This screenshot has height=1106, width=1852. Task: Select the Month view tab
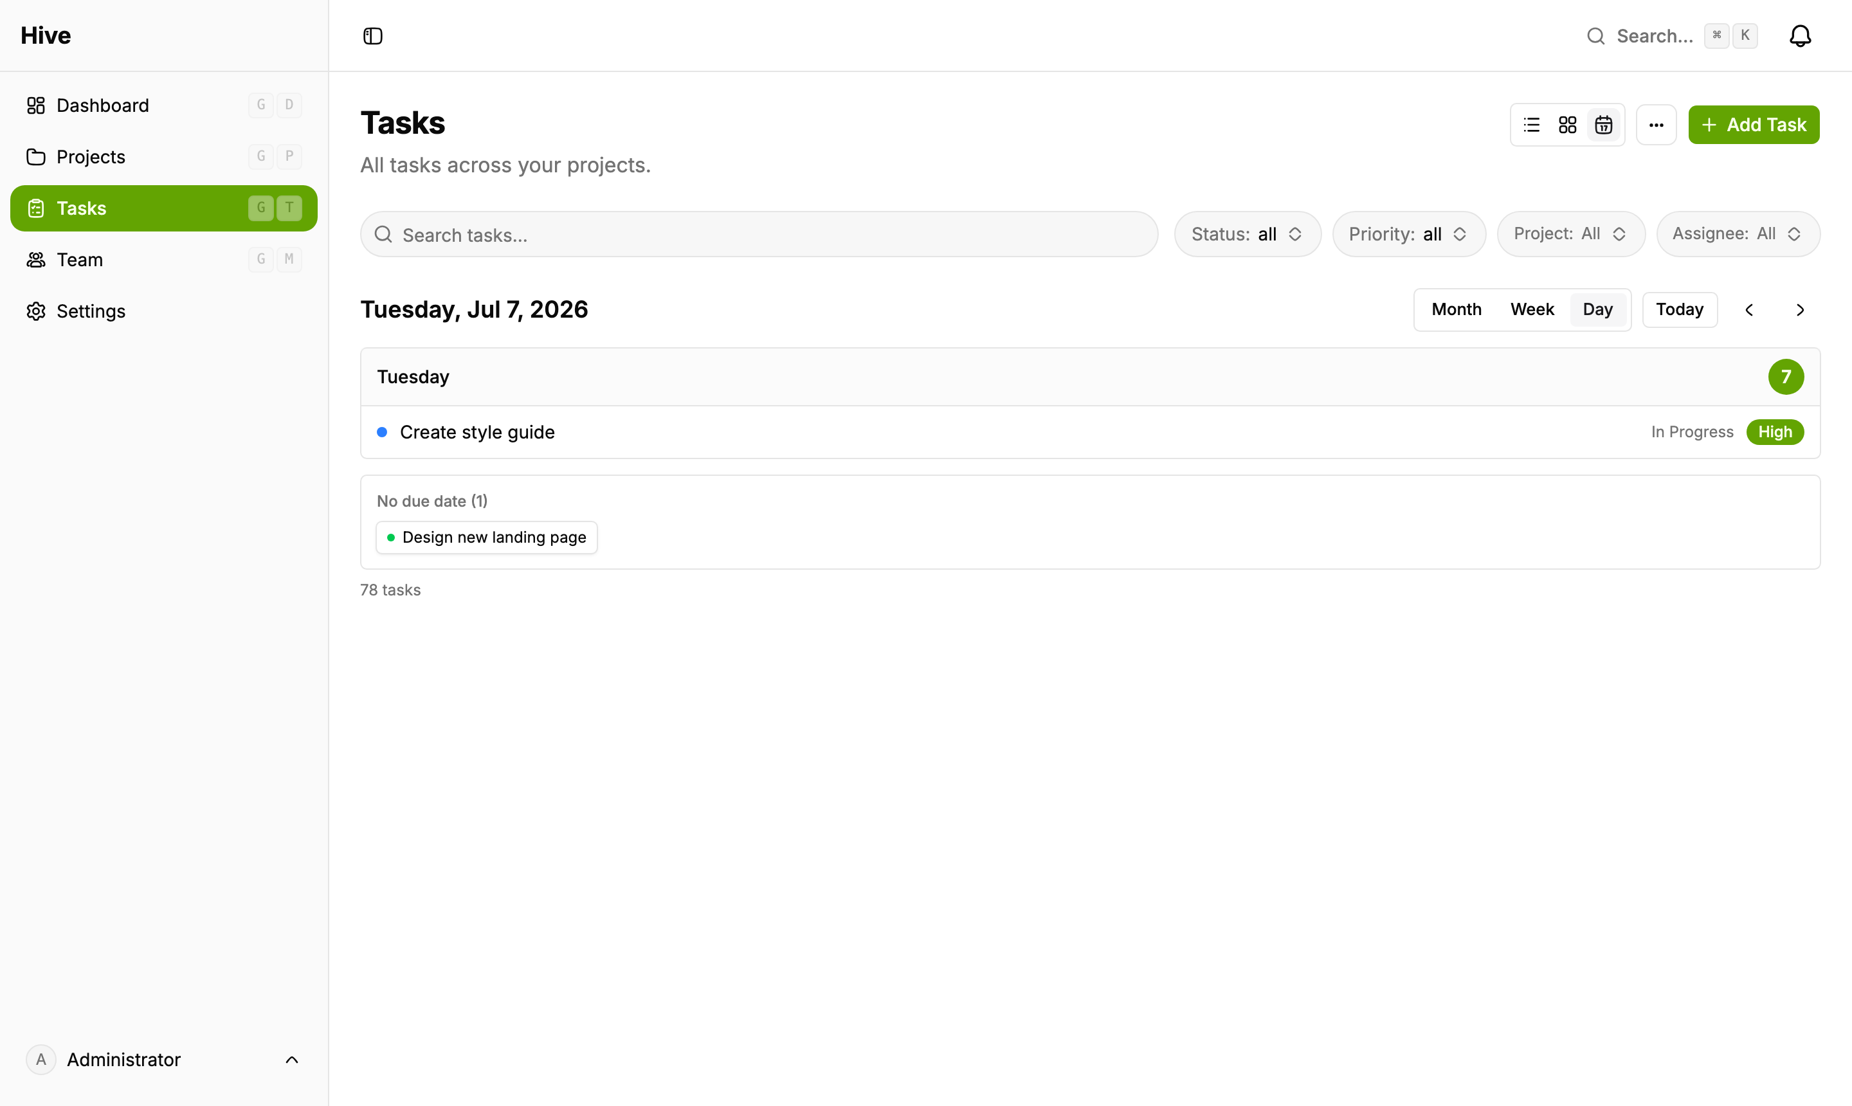pyautogui.click(x=1457, y=309)
